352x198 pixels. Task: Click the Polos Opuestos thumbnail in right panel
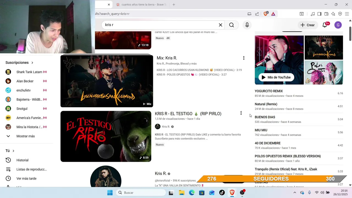[324, 72]
